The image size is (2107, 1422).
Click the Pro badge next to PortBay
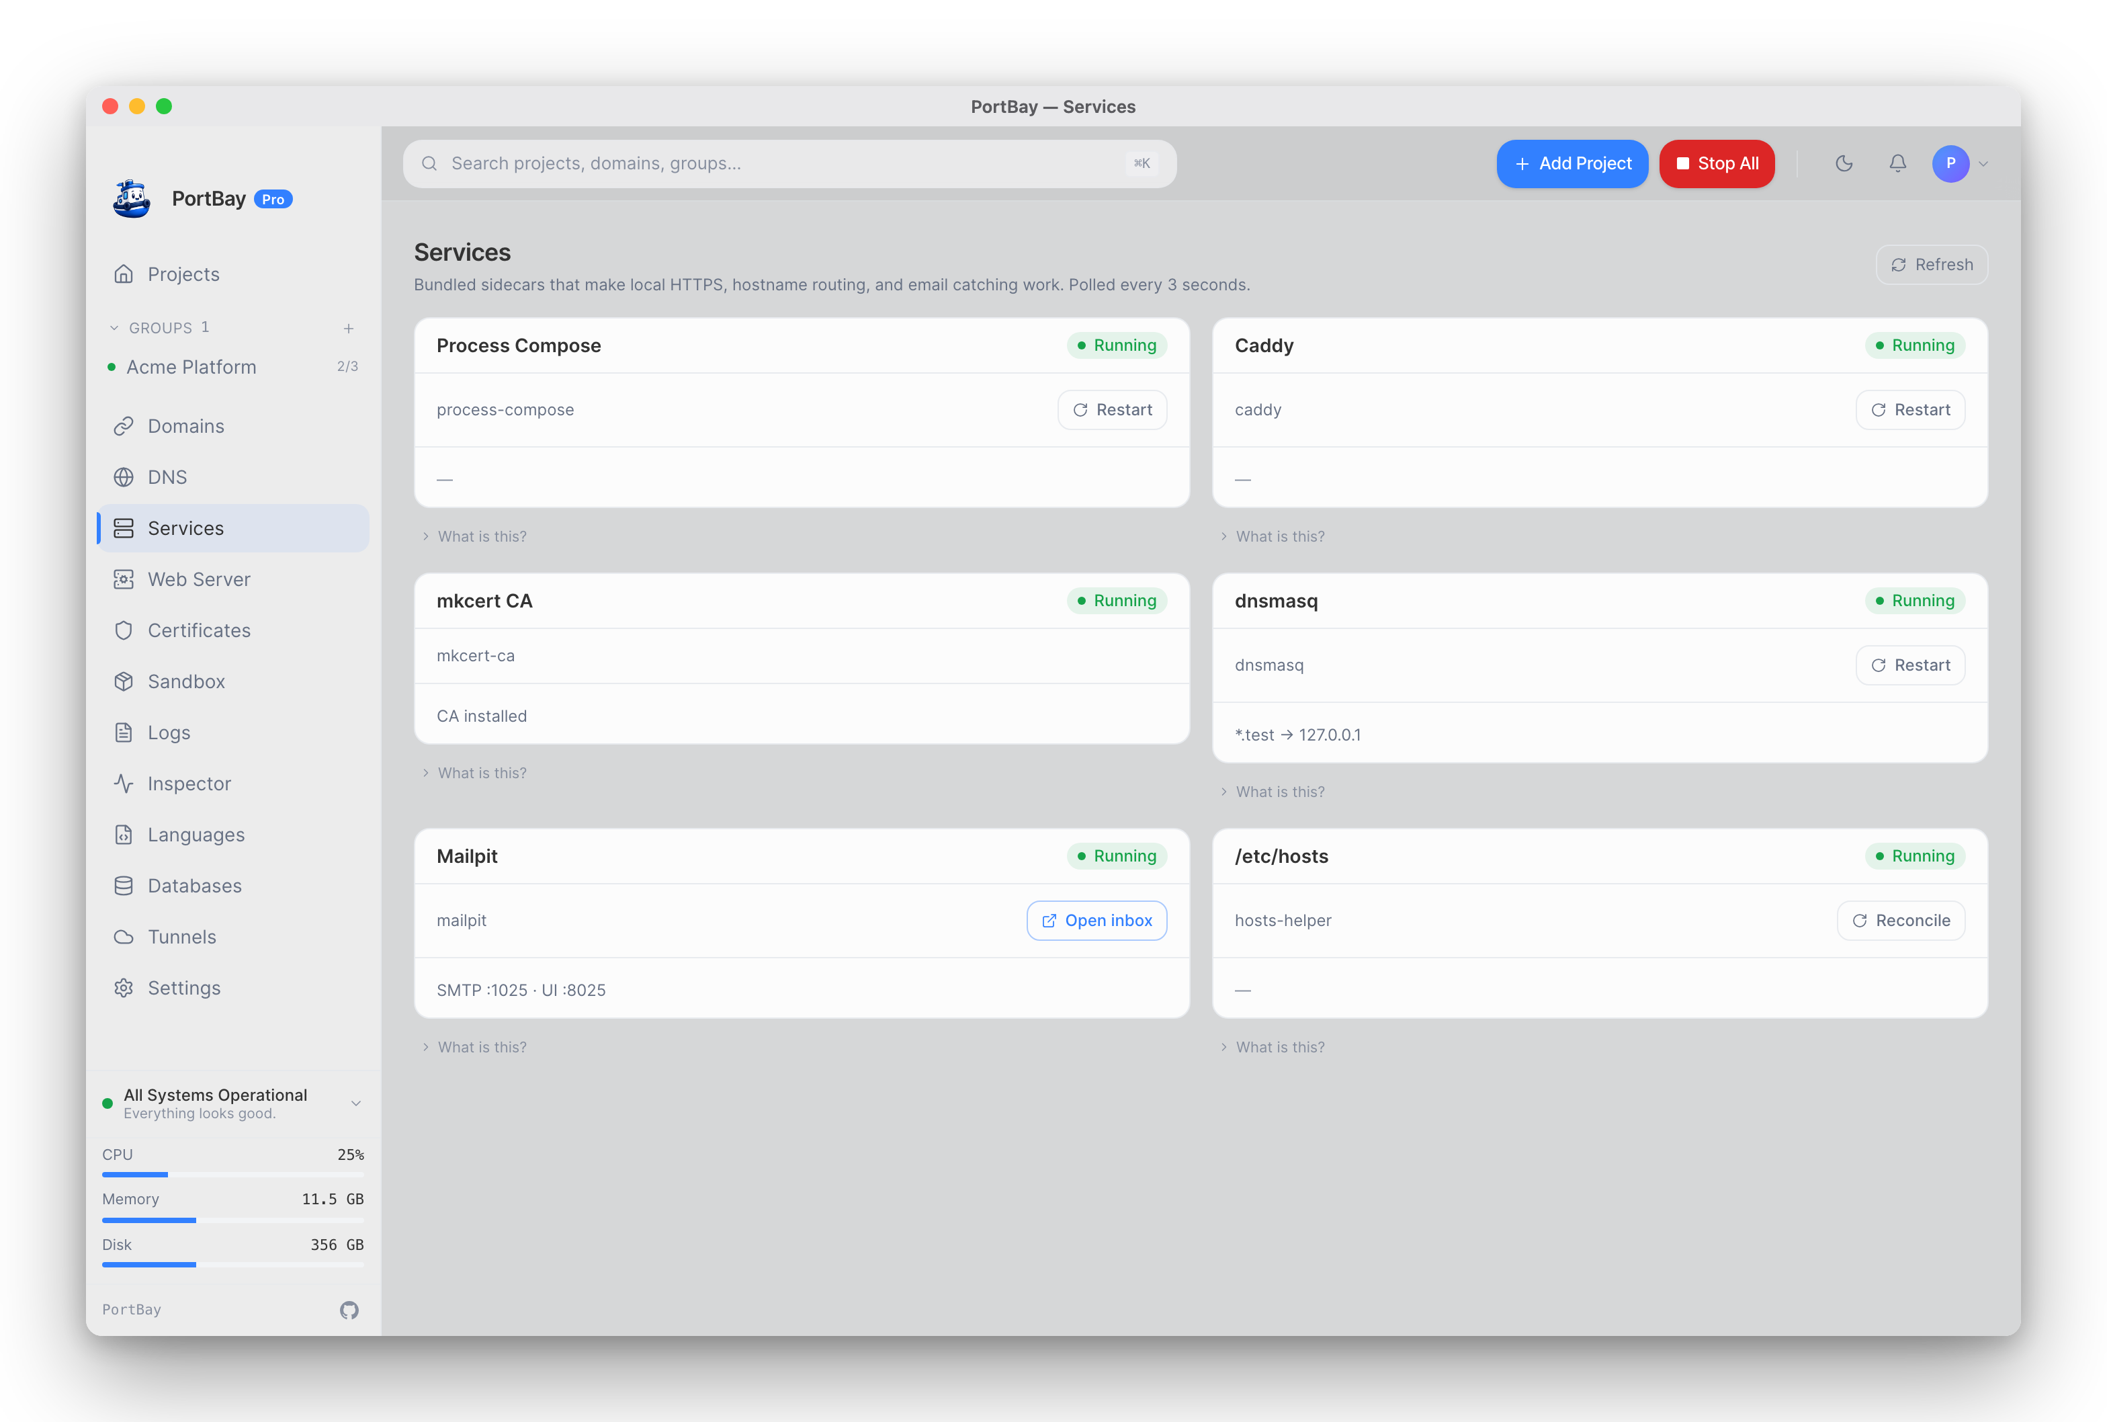273,200
